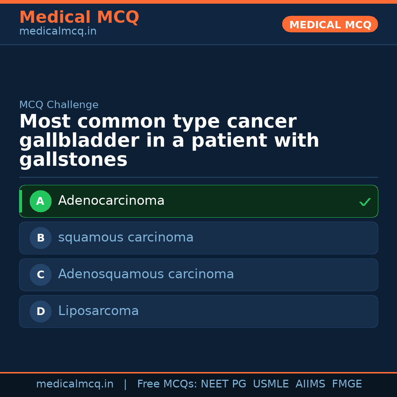Open the medicalmcq.in link in the footer

75,384
